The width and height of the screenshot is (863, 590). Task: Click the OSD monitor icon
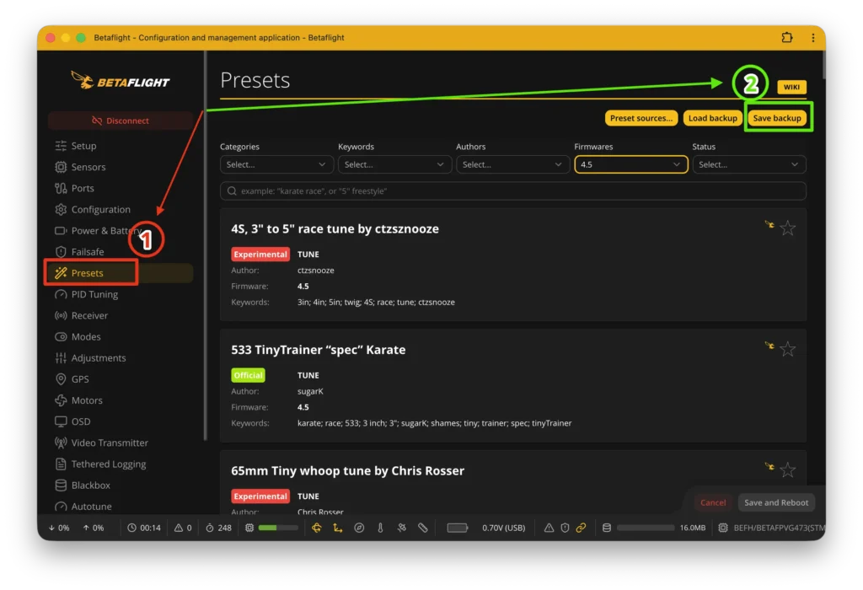click(x=61, y=421)
